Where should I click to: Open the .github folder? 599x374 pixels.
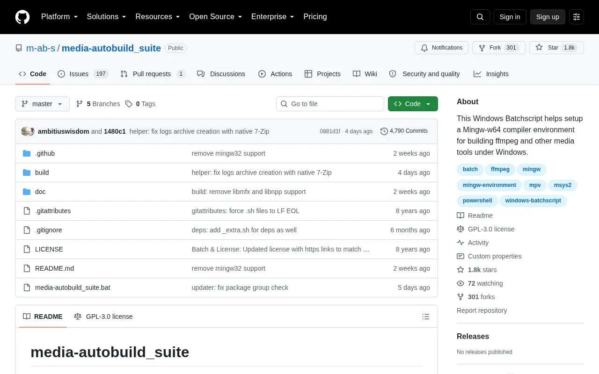click(x=45, y=153)
